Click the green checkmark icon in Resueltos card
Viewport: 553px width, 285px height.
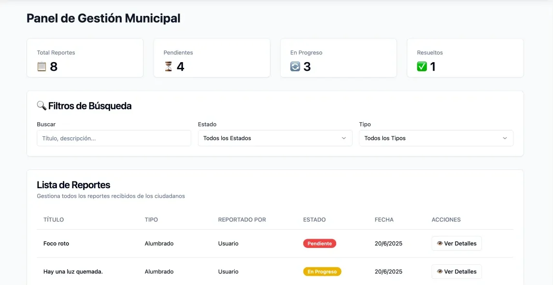422,66
